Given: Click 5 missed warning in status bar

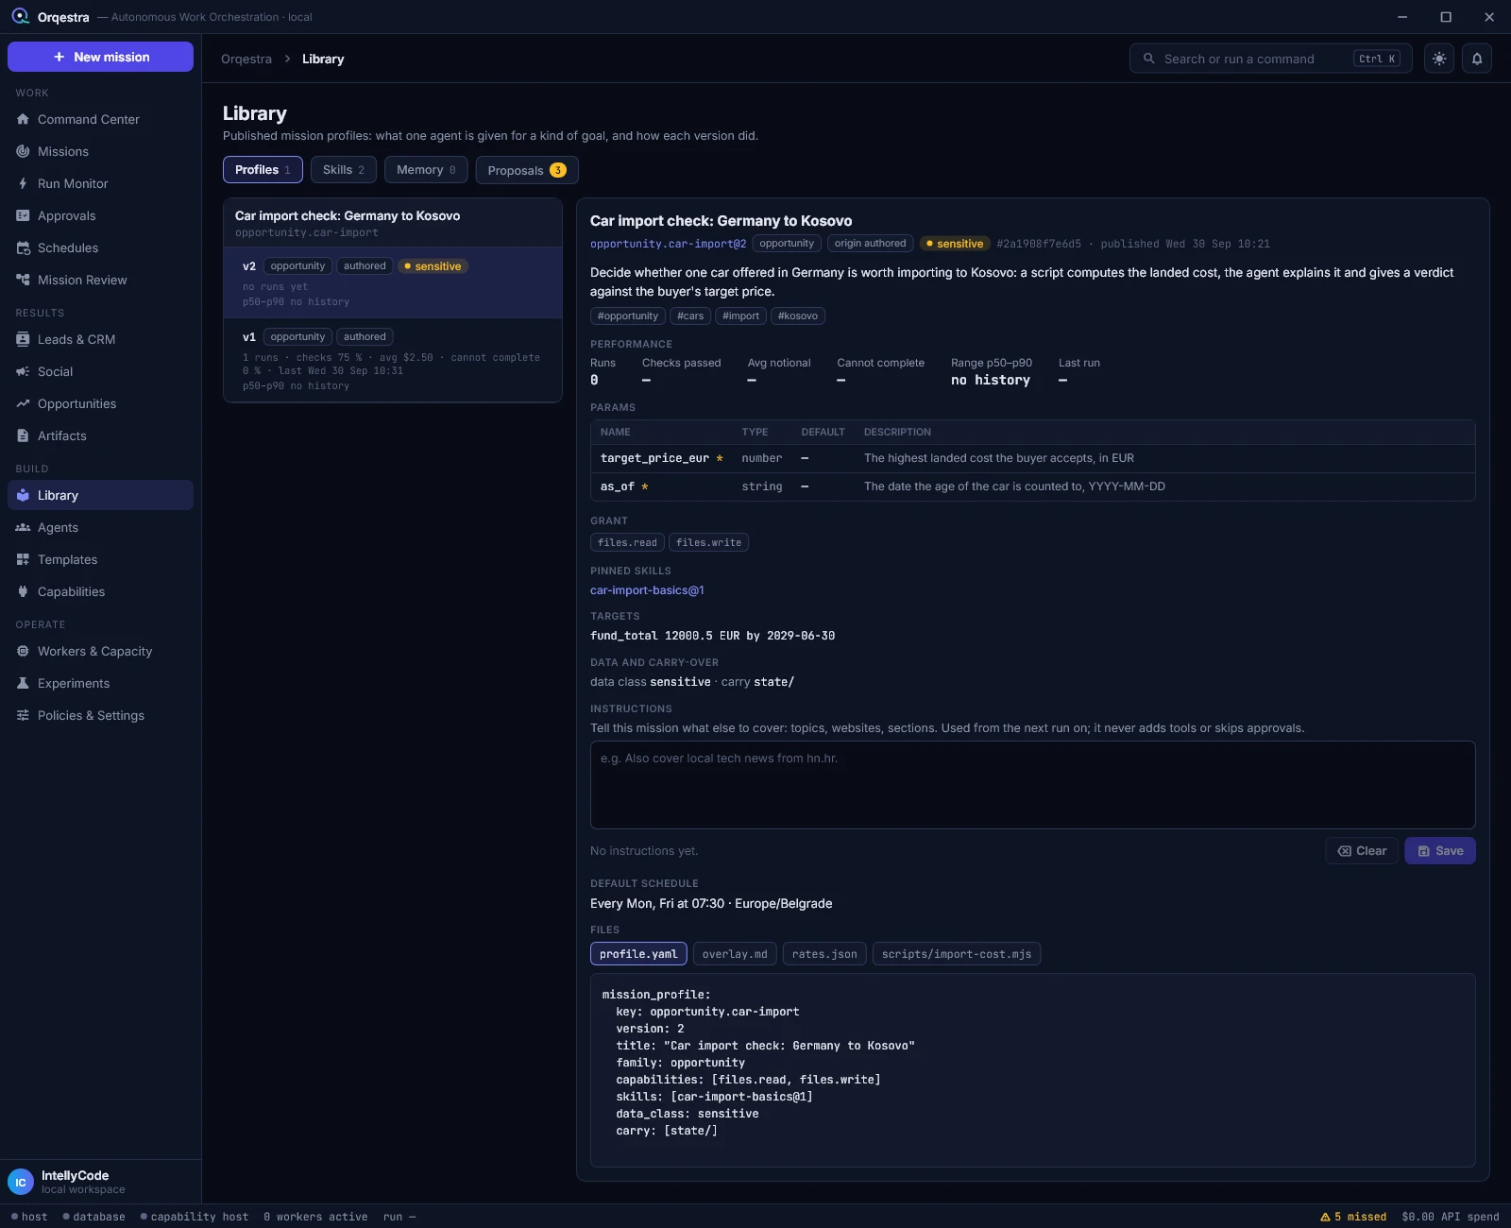Looking at the screenshot, I should pos(1353,1217).
